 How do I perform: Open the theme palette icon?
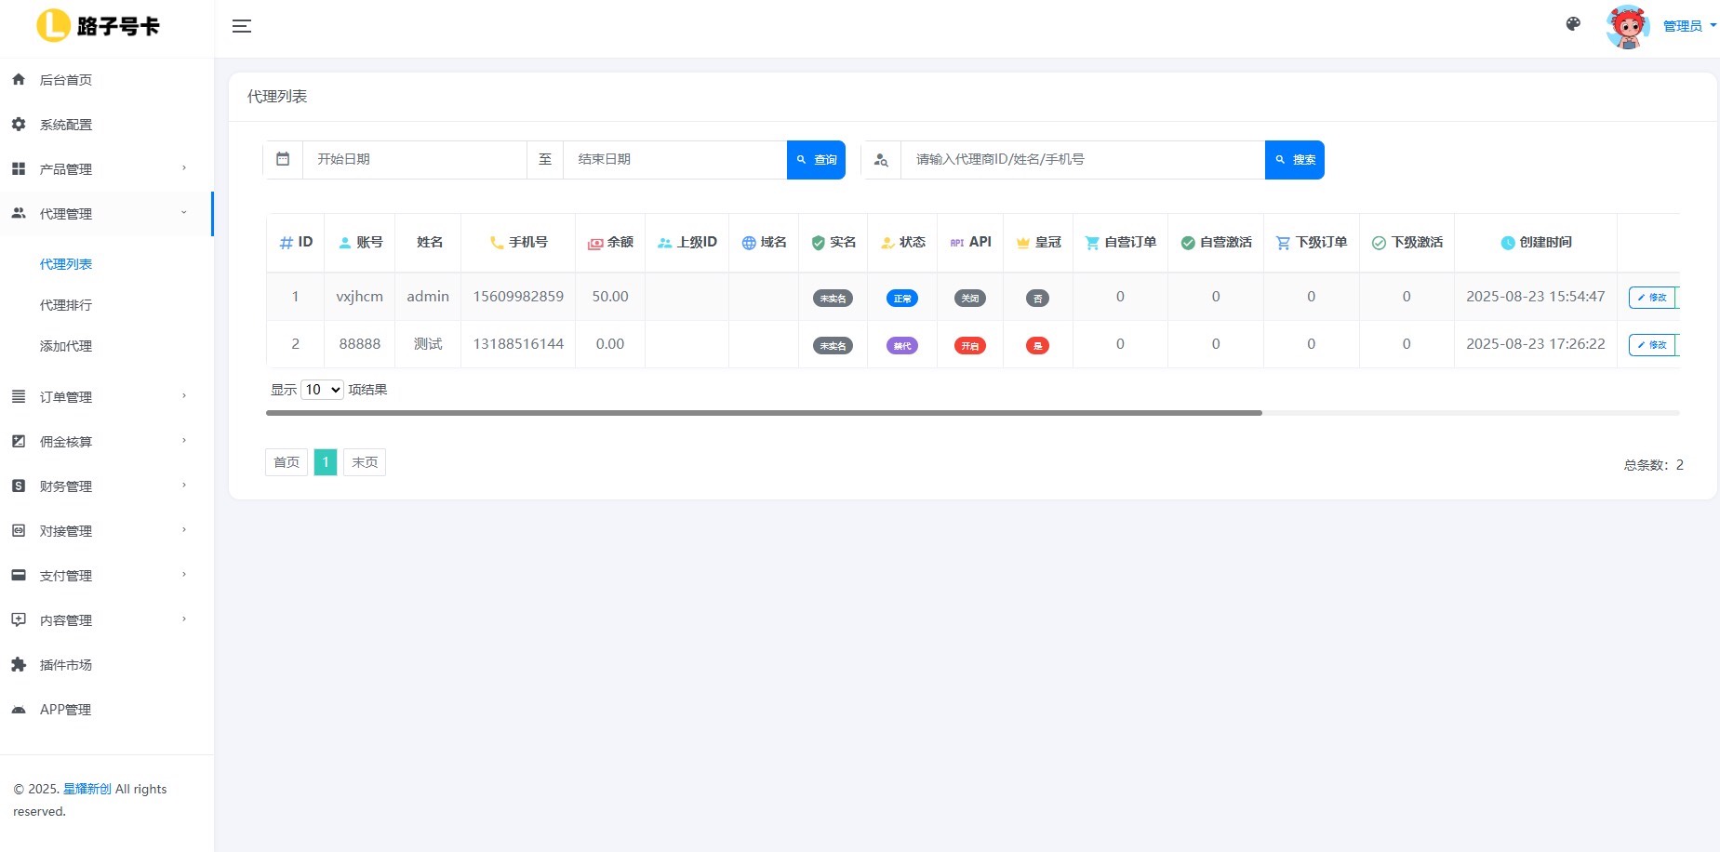[1573, 24]
